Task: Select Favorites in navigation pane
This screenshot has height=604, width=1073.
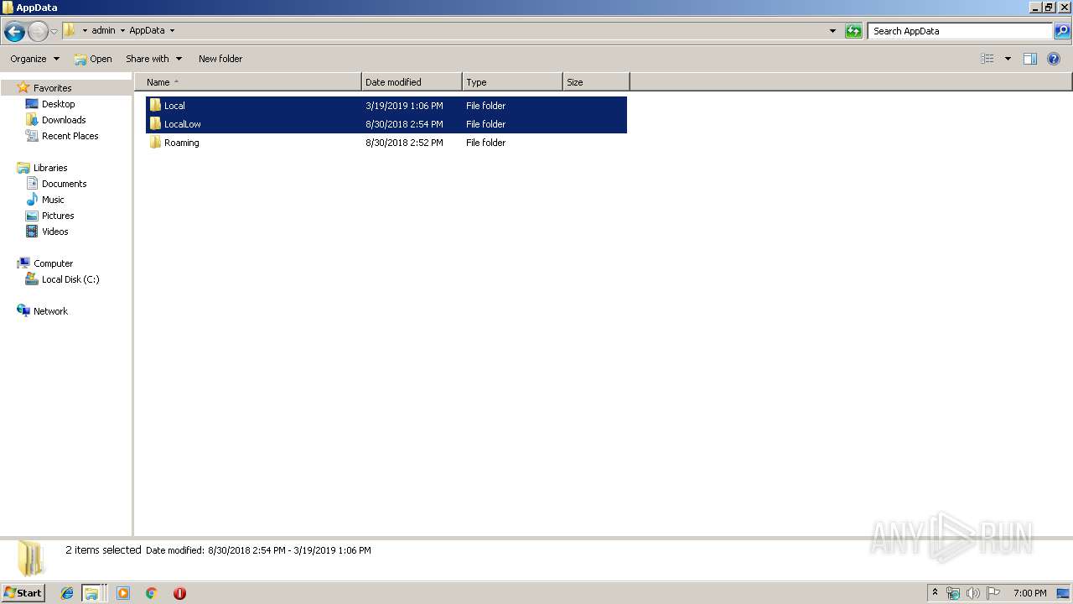Action: pos(52,88)
